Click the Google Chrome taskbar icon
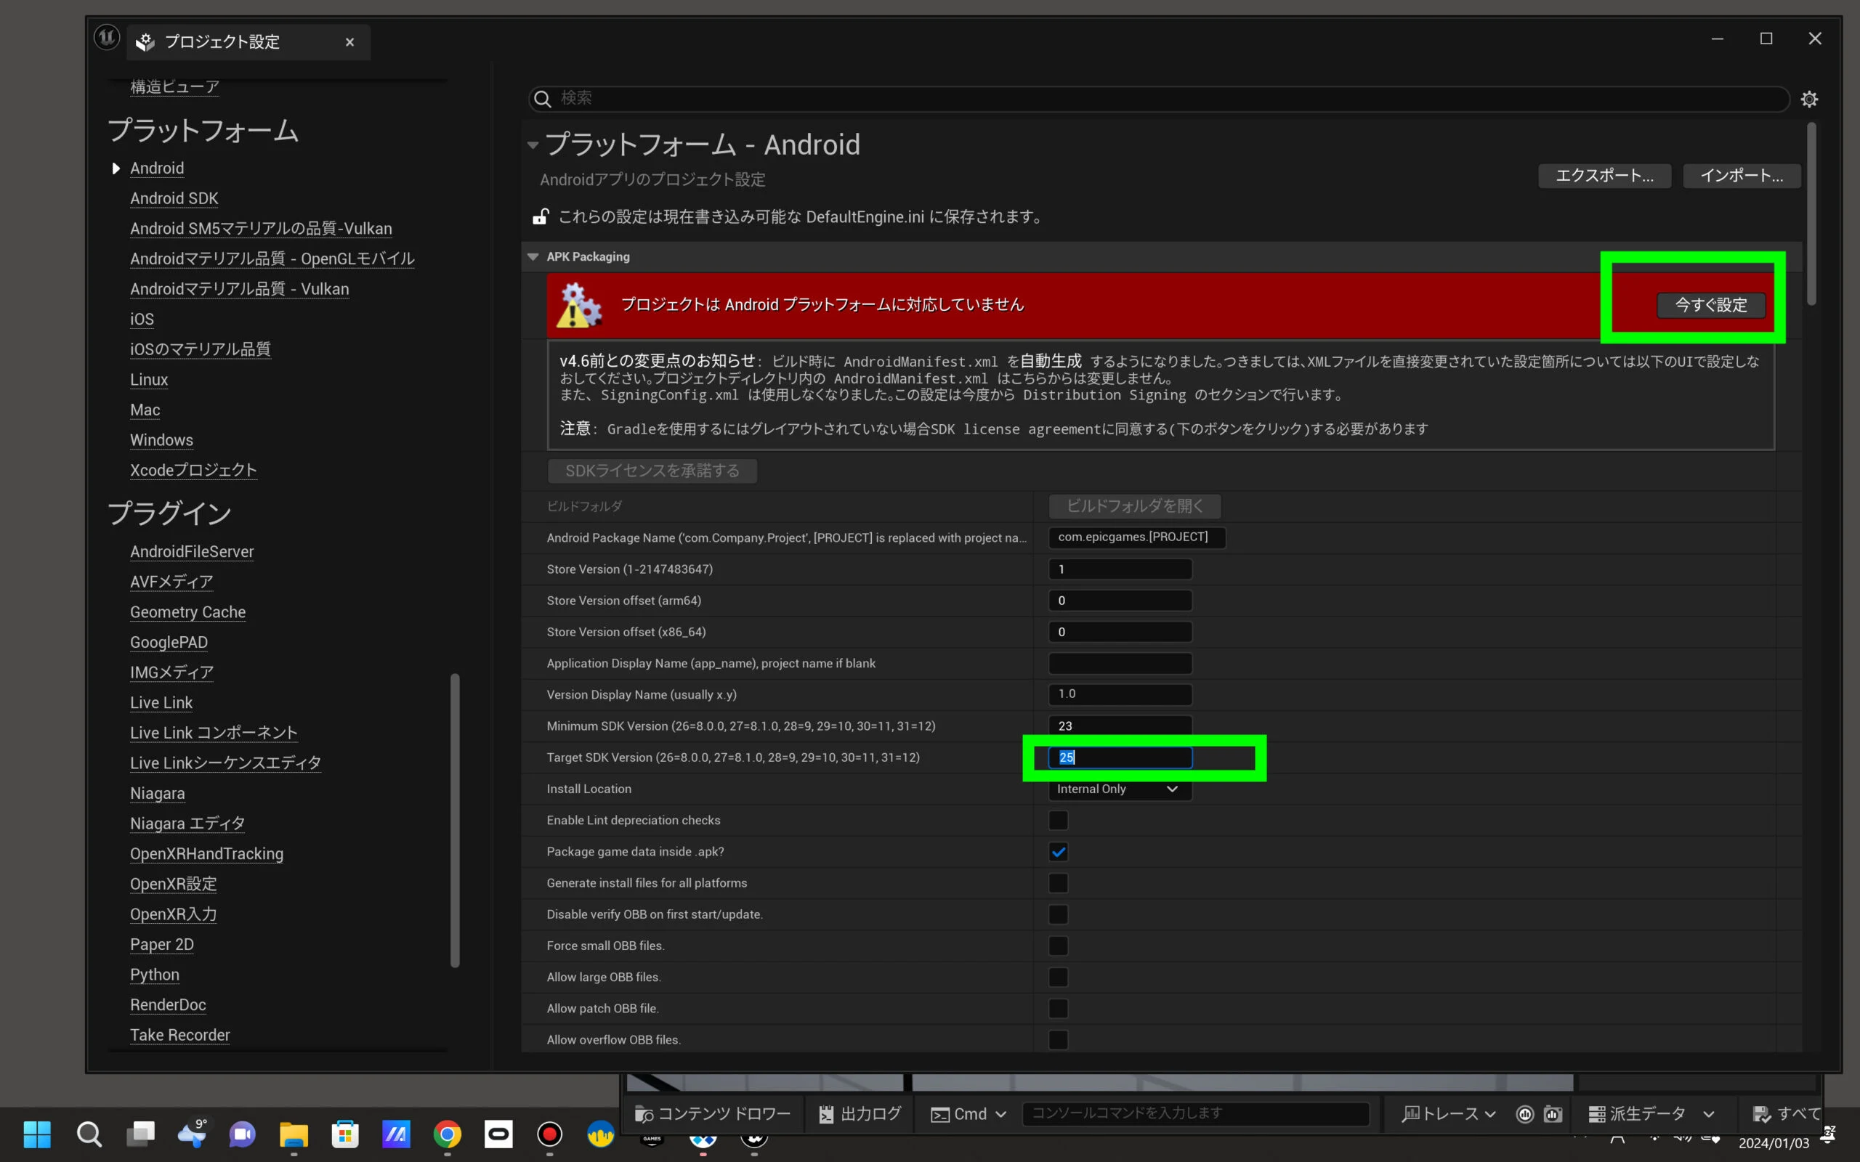Screen dimensions: 1860x1162 tap(448, 1134)
